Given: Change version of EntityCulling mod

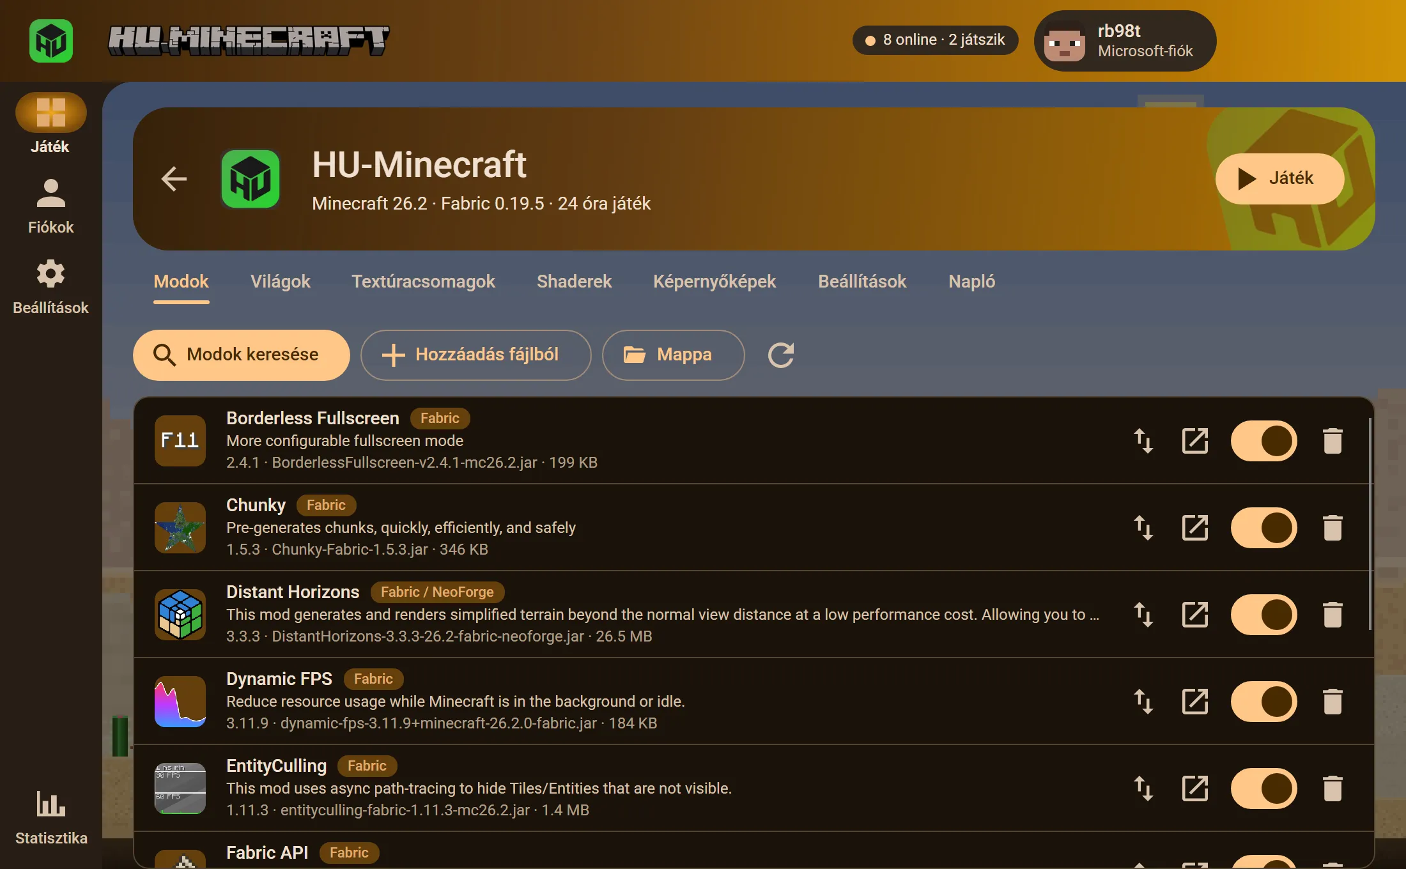Looking at the screenshot, I should pos(1143,788).
